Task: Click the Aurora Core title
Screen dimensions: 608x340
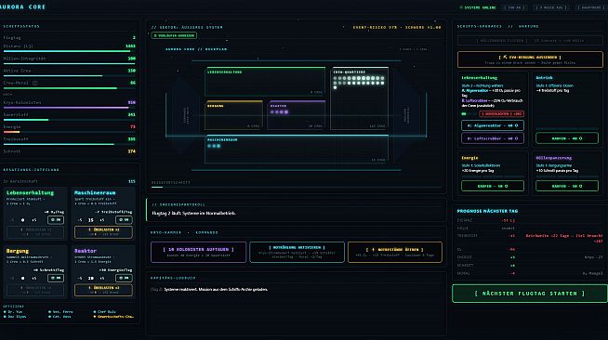Action: [x=23, y=7]
